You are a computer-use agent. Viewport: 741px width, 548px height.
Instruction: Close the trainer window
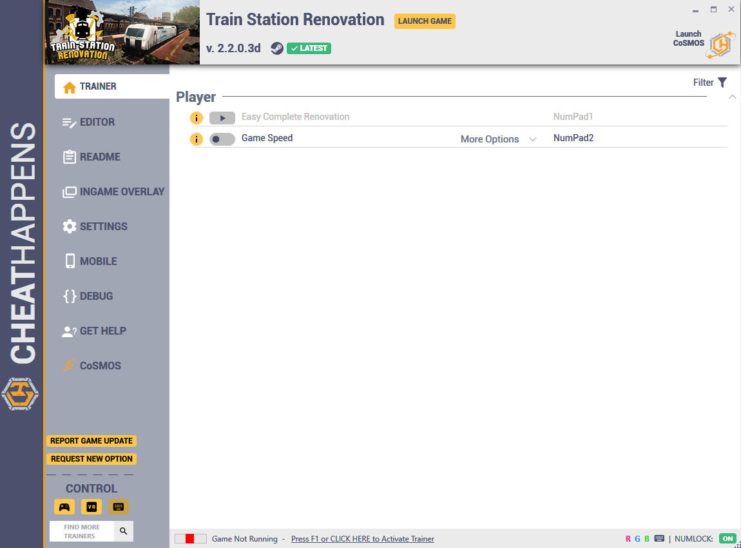pos(731,10)
